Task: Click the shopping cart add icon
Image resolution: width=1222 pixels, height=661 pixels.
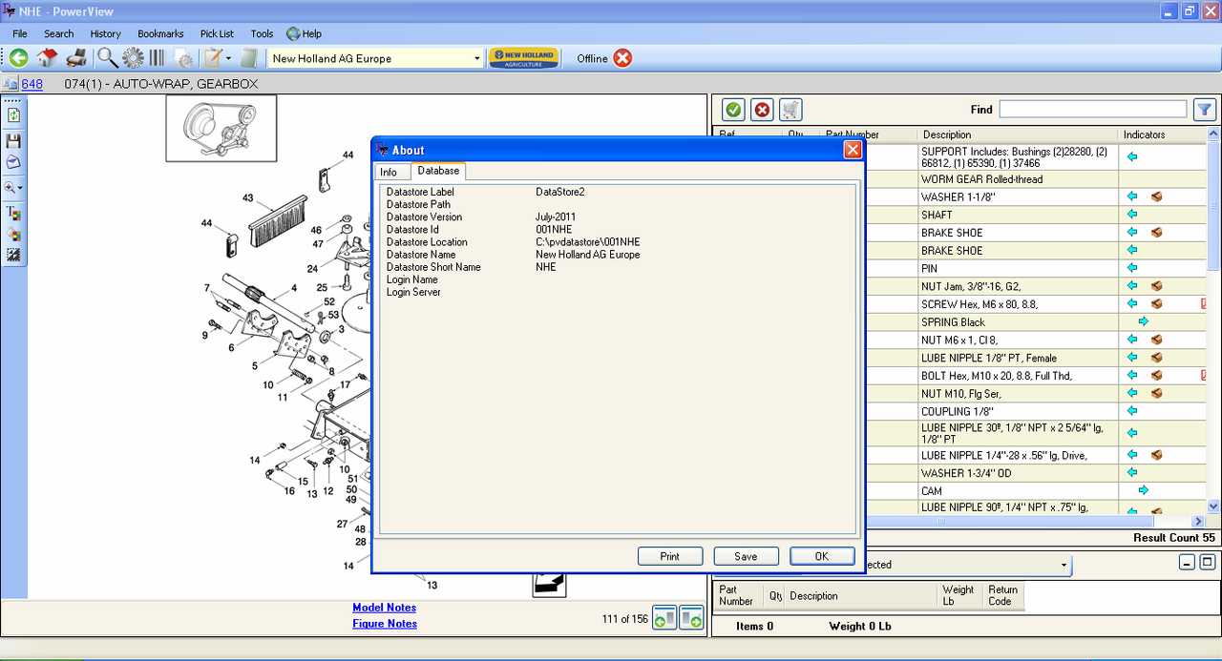Action: (790, 110)
